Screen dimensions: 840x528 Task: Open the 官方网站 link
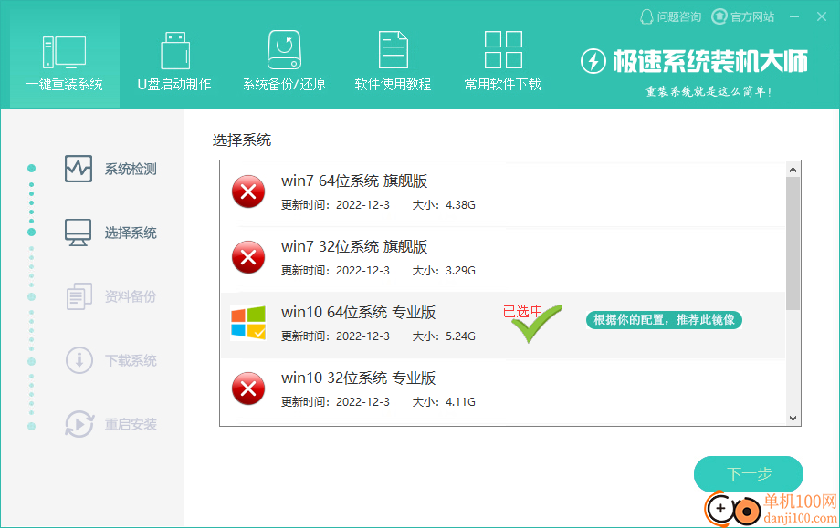point(752,17)
